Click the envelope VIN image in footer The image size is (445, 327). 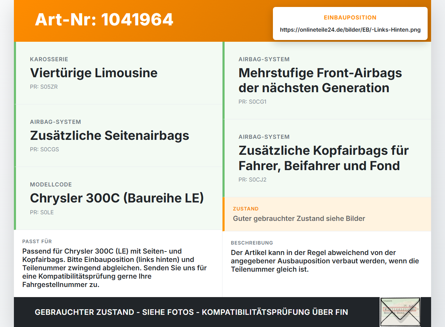[x=400, y=312]
